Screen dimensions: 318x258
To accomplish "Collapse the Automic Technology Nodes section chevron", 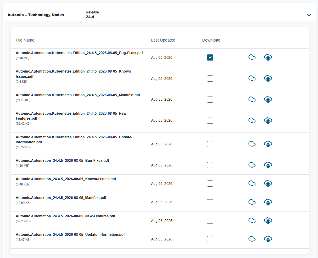I will 309,15.
